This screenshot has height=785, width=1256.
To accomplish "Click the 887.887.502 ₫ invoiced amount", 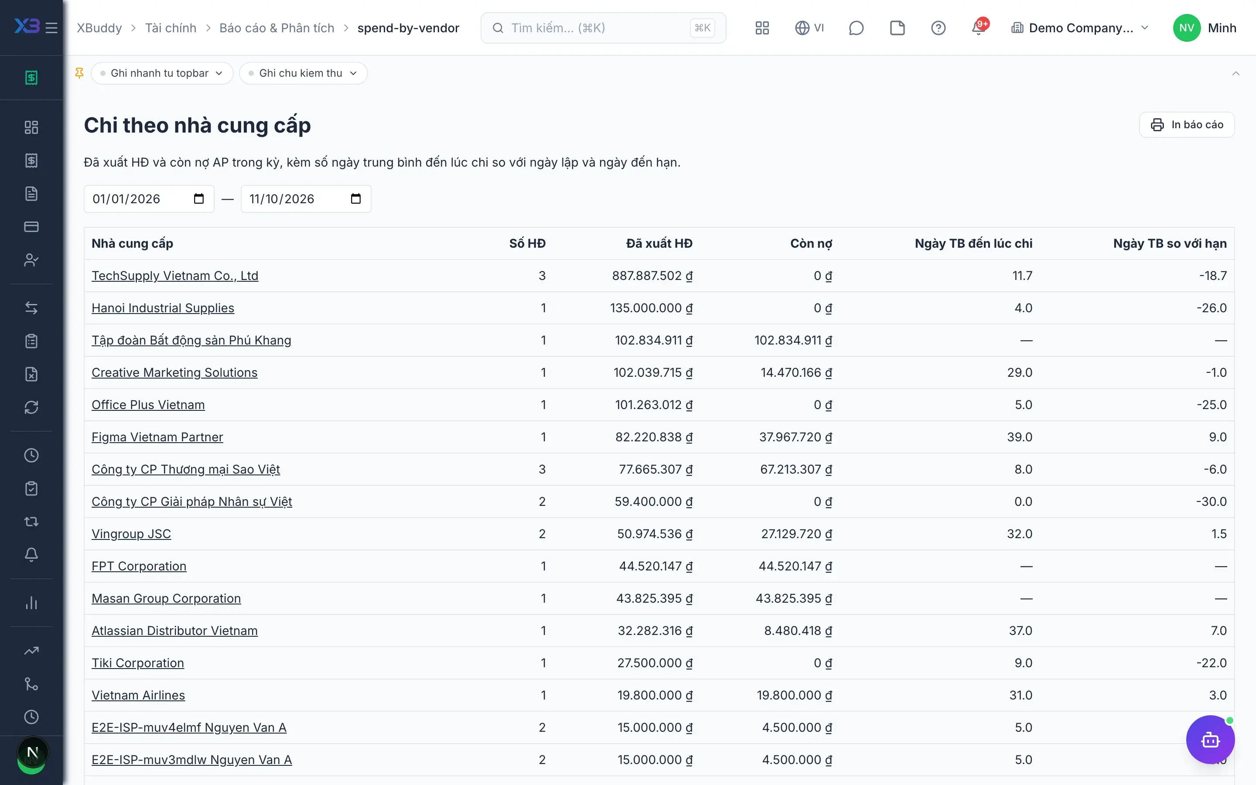I will point(652,276).
